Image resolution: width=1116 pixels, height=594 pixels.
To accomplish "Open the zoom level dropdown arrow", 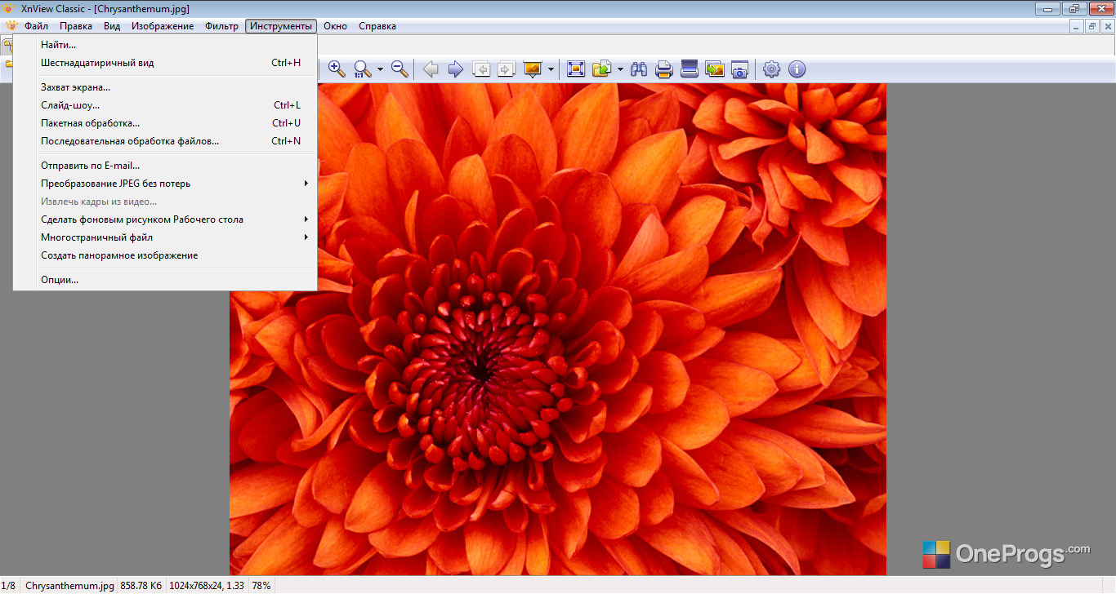I will pos(380,69).
